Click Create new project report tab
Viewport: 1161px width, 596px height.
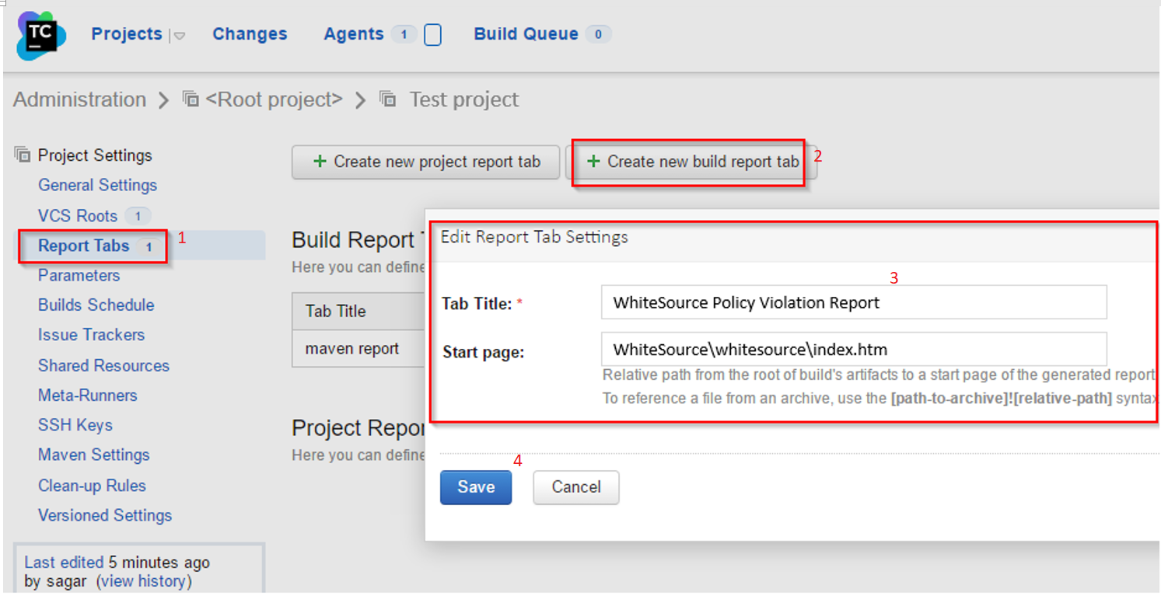click(x=425, y=162)
